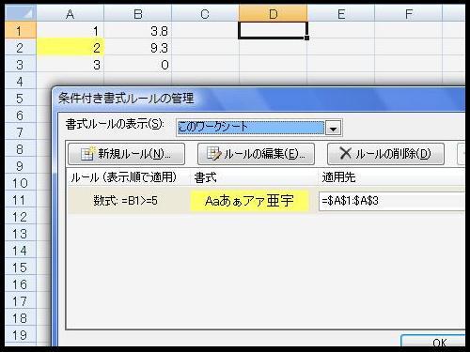Click the dialog title 条件付き書式ルールの管理

pos(126,99)
